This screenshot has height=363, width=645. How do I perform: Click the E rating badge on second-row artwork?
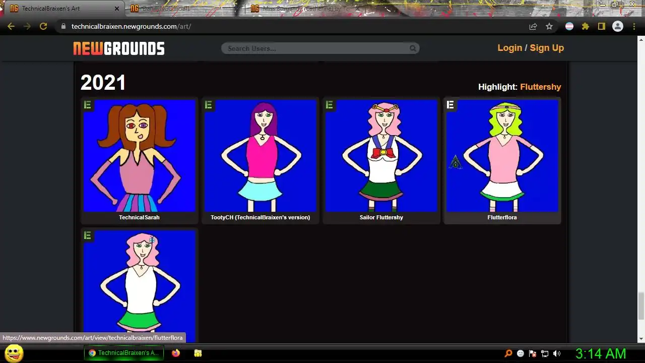pos(88,235)
